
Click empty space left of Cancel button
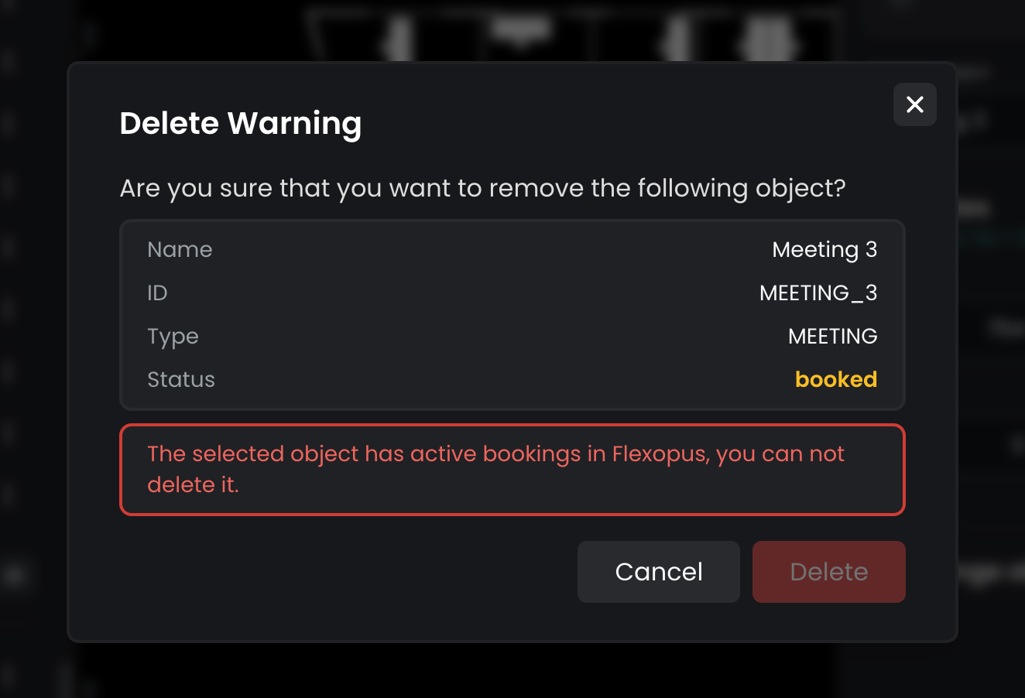pyautogui.click(x=348, y=572)
